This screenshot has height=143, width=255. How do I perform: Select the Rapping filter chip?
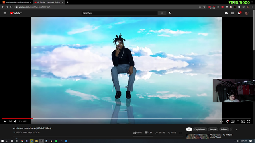213,129
